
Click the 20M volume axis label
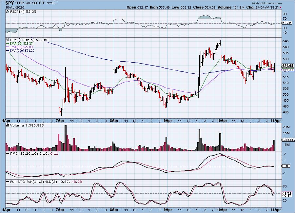(286, 127)
